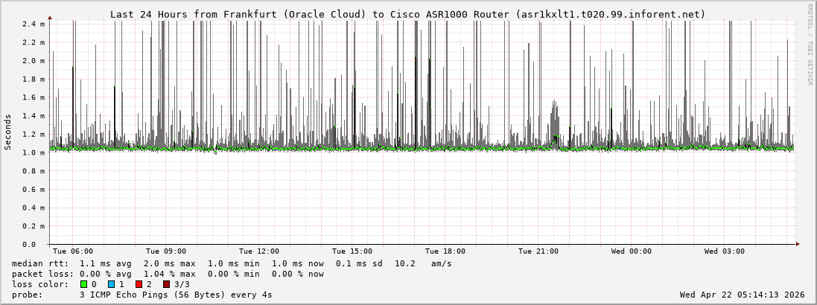Select the Tue 15:00 time axis label

point(352,251)
